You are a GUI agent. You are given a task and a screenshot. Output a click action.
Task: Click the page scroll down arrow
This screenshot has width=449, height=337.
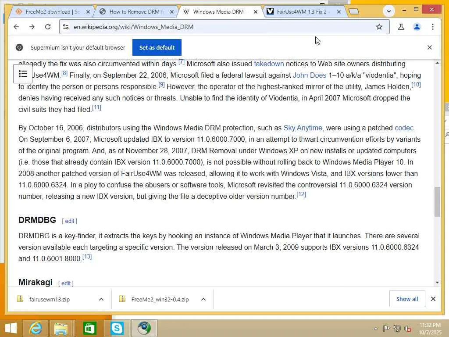coord(437,282)
